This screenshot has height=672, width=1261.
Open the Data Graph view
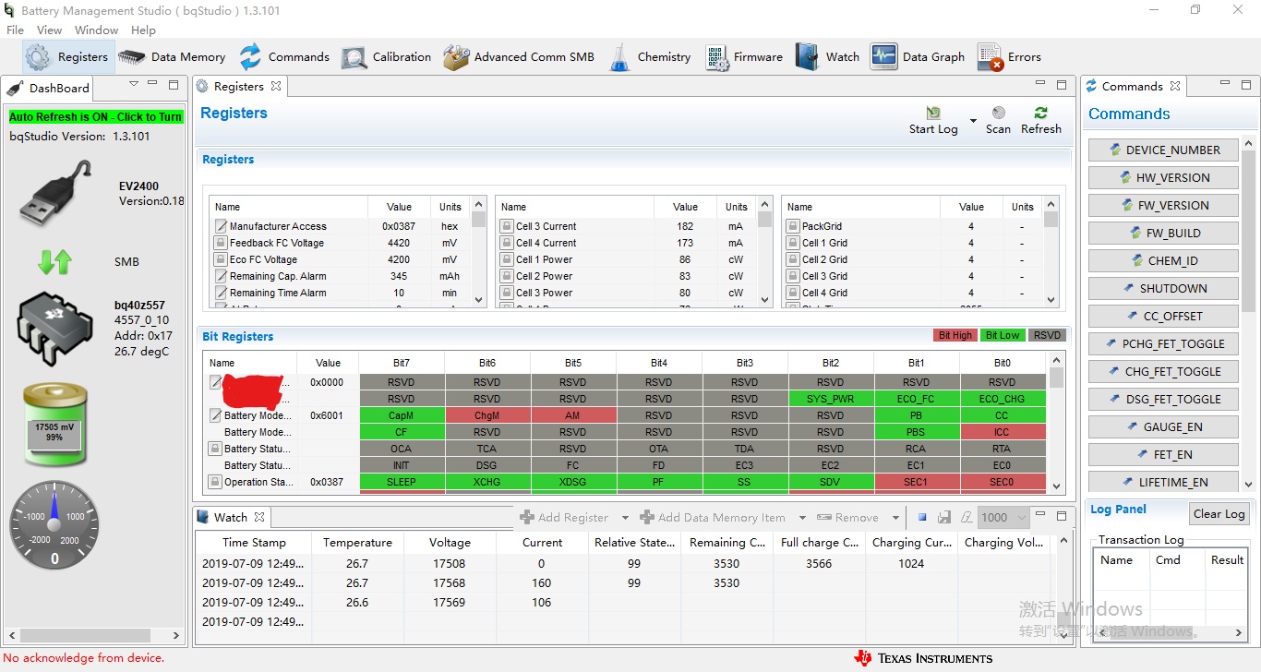[x=918, y=57]
